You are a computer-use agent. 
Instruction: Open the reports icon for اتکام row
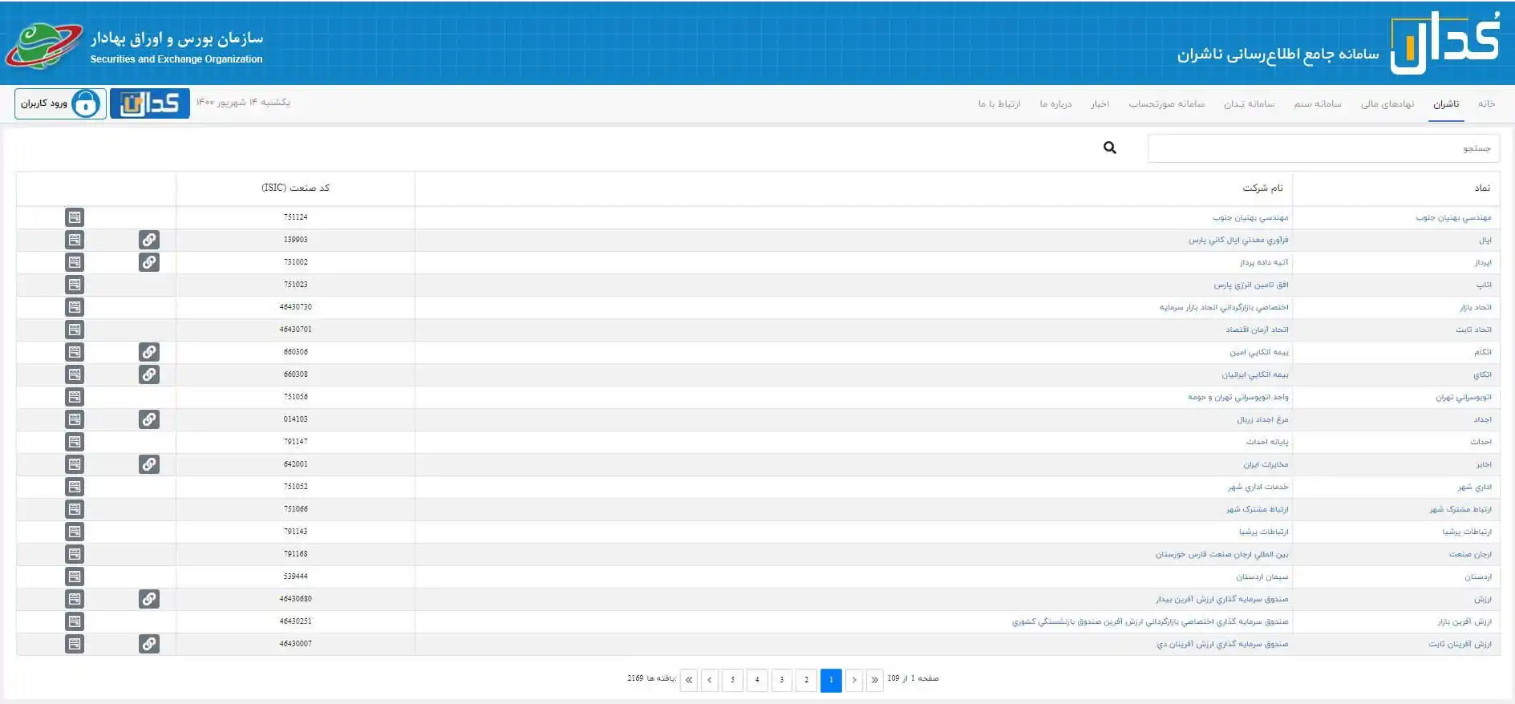[x=75, y=352]
